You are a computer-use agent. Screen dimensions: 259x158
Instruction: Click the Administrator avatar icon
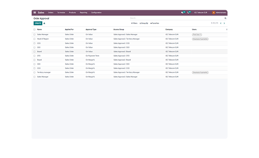(214, 13)
